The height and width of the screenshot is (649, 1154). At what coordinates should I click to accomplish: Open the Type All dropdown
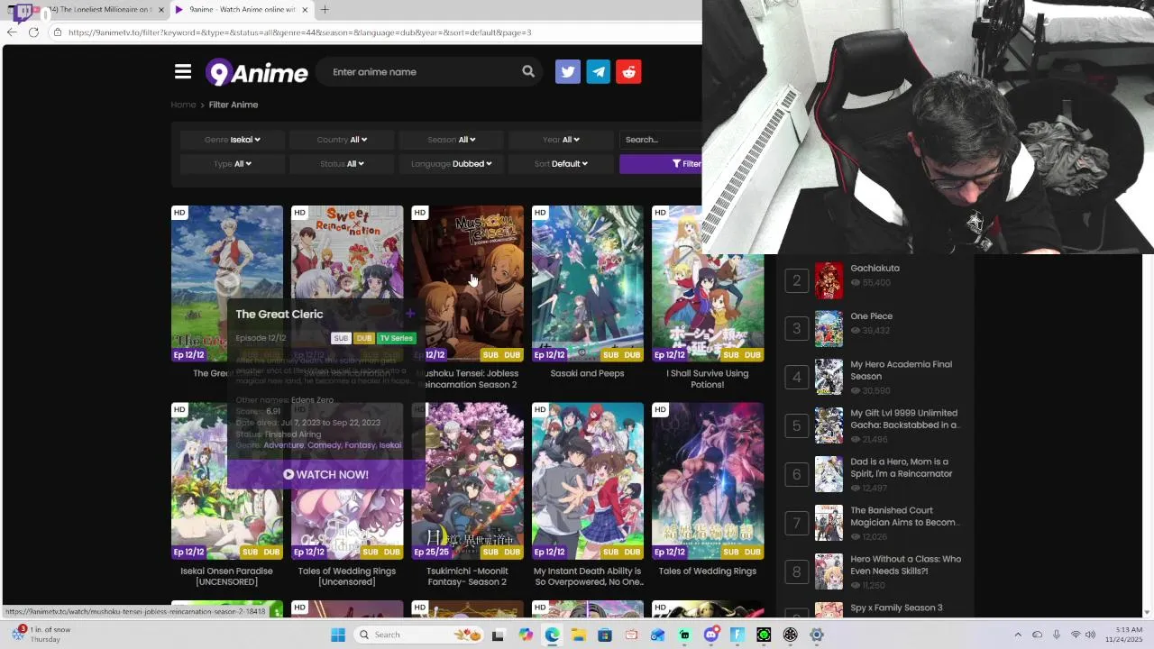232,164
